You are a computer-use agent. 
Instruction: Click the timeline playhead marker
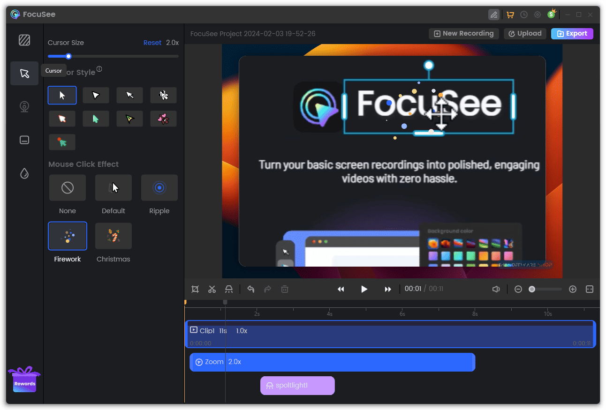[x=225, y=302]
